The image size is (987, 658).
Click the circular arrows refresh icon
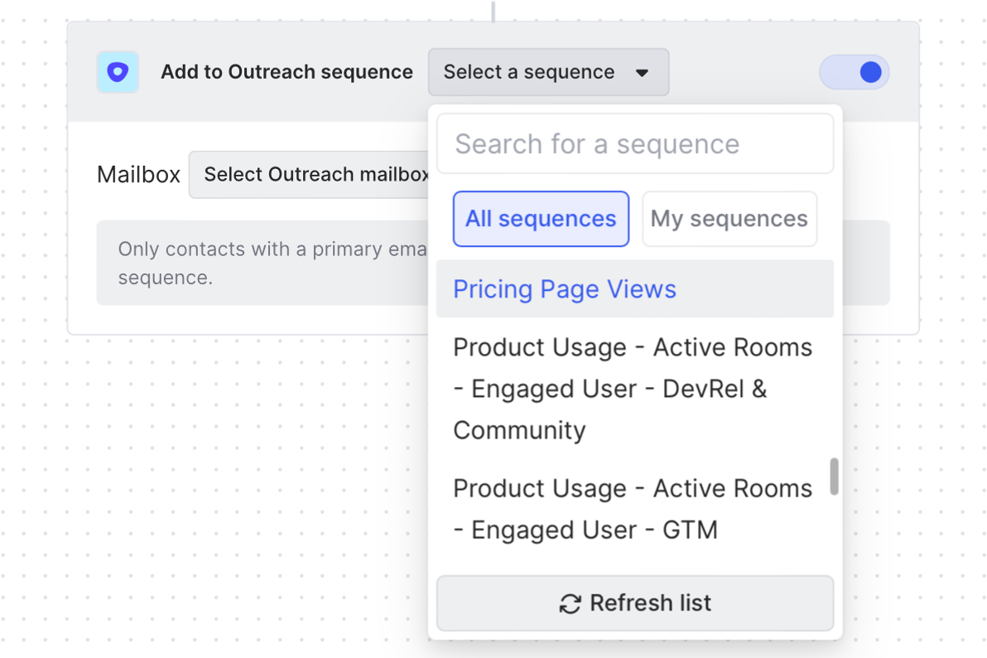click(x=570, y=603)
